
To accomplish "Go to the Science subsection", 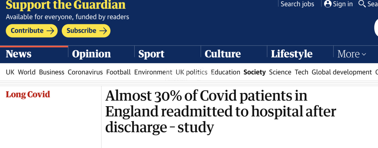I will 280,72.
